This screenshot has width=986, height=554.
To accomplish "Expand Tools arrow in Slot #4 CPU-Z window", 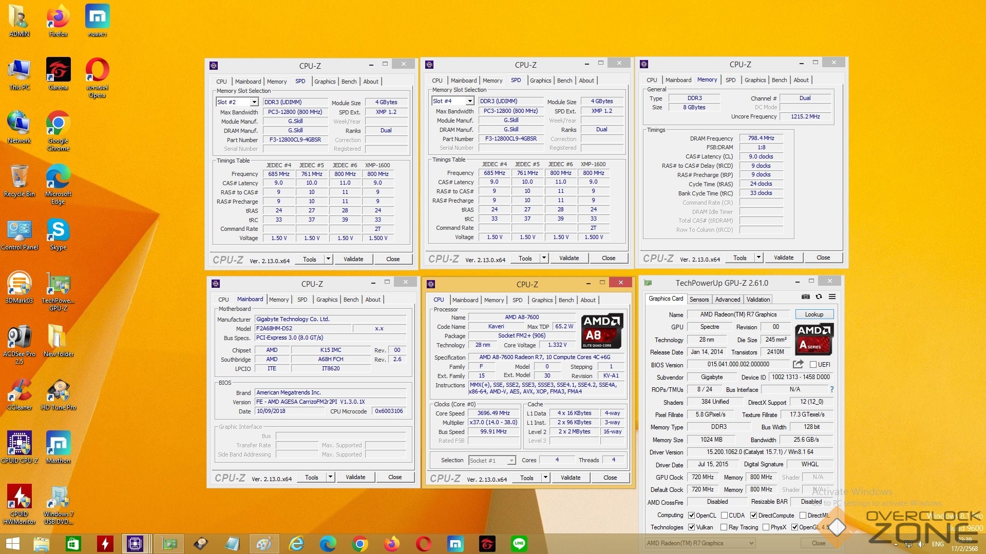I will pyautogui.click(x=544, y=258).
